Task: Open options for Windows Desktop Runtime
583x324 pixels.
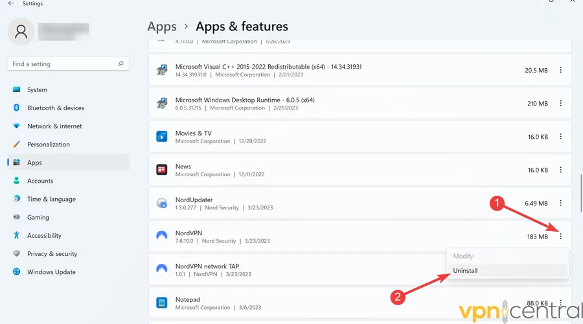Action: [x=561, y=104]
